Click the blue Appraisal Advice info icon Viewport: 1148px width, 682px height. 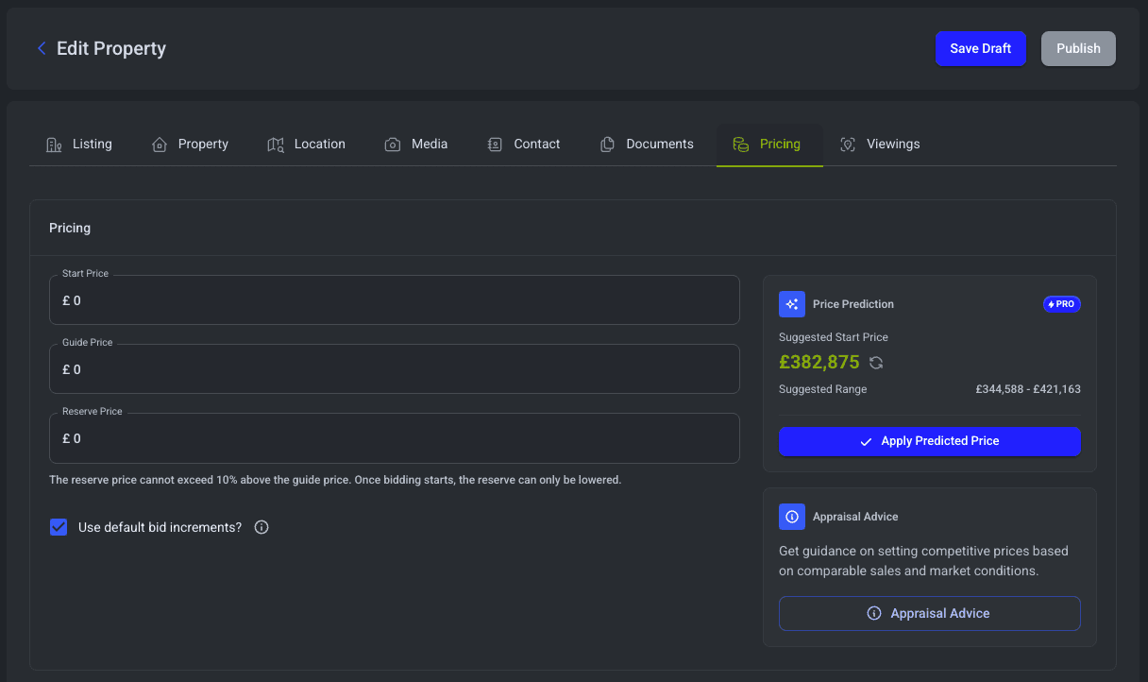pos(791,517)
